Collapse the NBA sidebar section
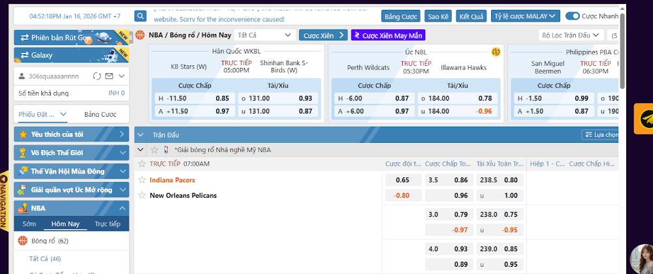Screen dimensions: 653x274 [122, 208]
